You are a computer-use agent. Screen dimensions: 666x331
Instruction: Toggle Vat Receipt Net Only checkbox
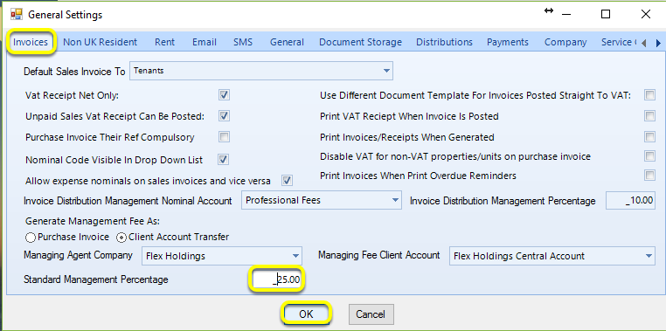225,95
